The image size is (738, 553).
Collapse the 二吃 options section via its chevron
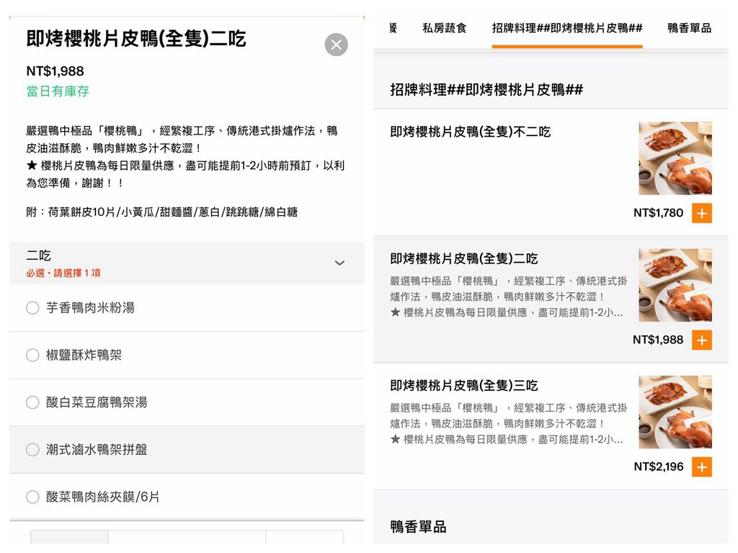[339, 263]
